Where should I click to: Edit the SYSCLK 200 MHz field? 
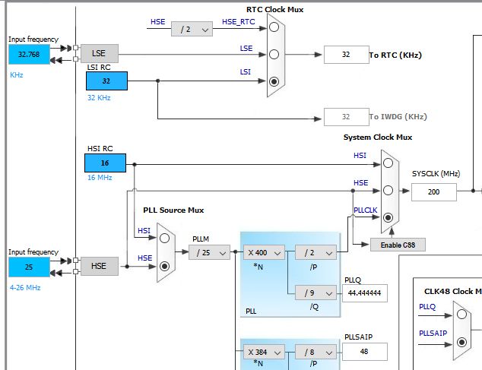click(434, 192)
